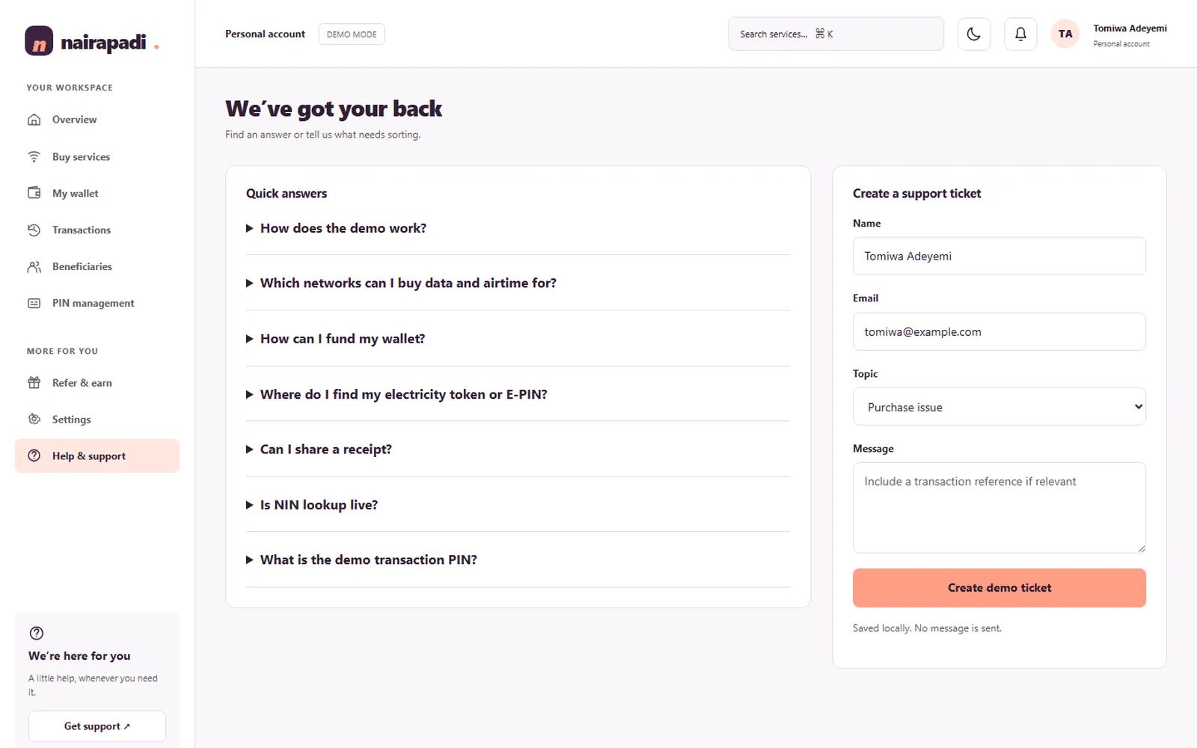Toggle dark mode with moon icon
1197x748 pixels.
[x=974, y=34]
